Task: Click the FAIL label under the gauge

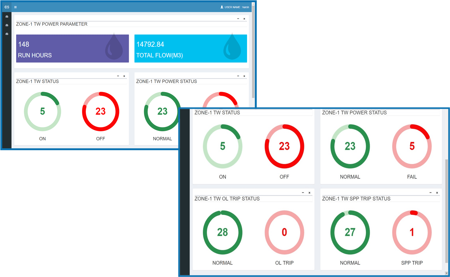Action: click(x=412, y=177)
